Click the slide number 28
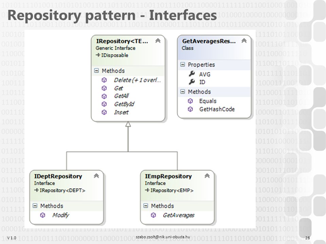 coord(308,238)
